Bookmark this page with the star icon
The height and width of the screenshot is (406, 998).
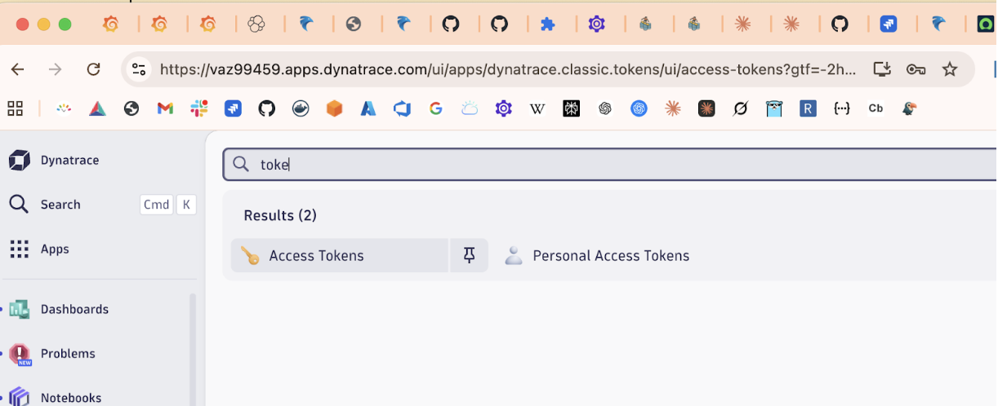pyautogui.click(x=950, y=69)
